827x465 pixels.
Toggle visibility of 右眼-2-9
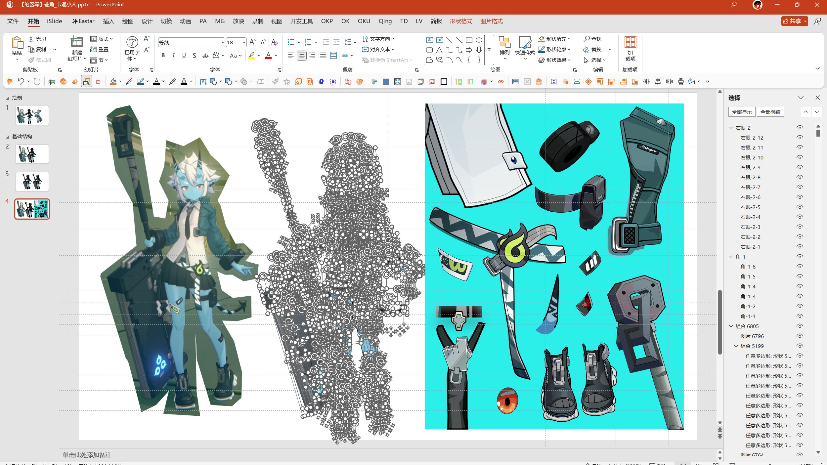point(800,167)
